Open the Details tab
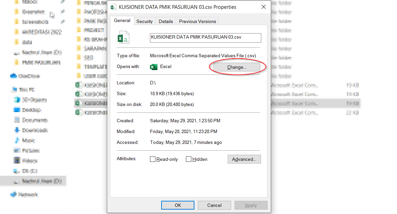Image resolution: width=397 pixels, height=214 pixels. pos(166,21)
